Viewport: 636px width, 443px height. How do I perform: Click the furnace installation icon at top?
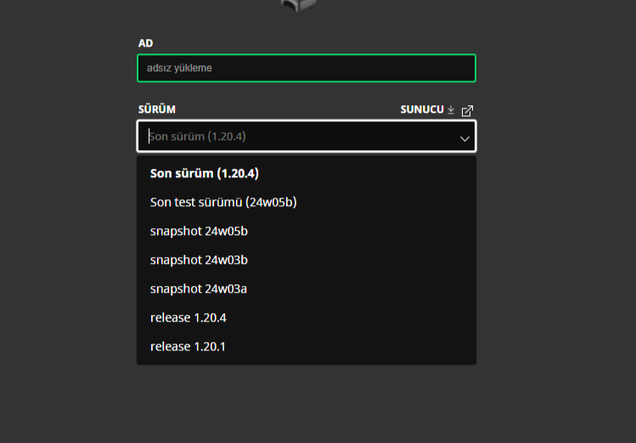point(299,5)
